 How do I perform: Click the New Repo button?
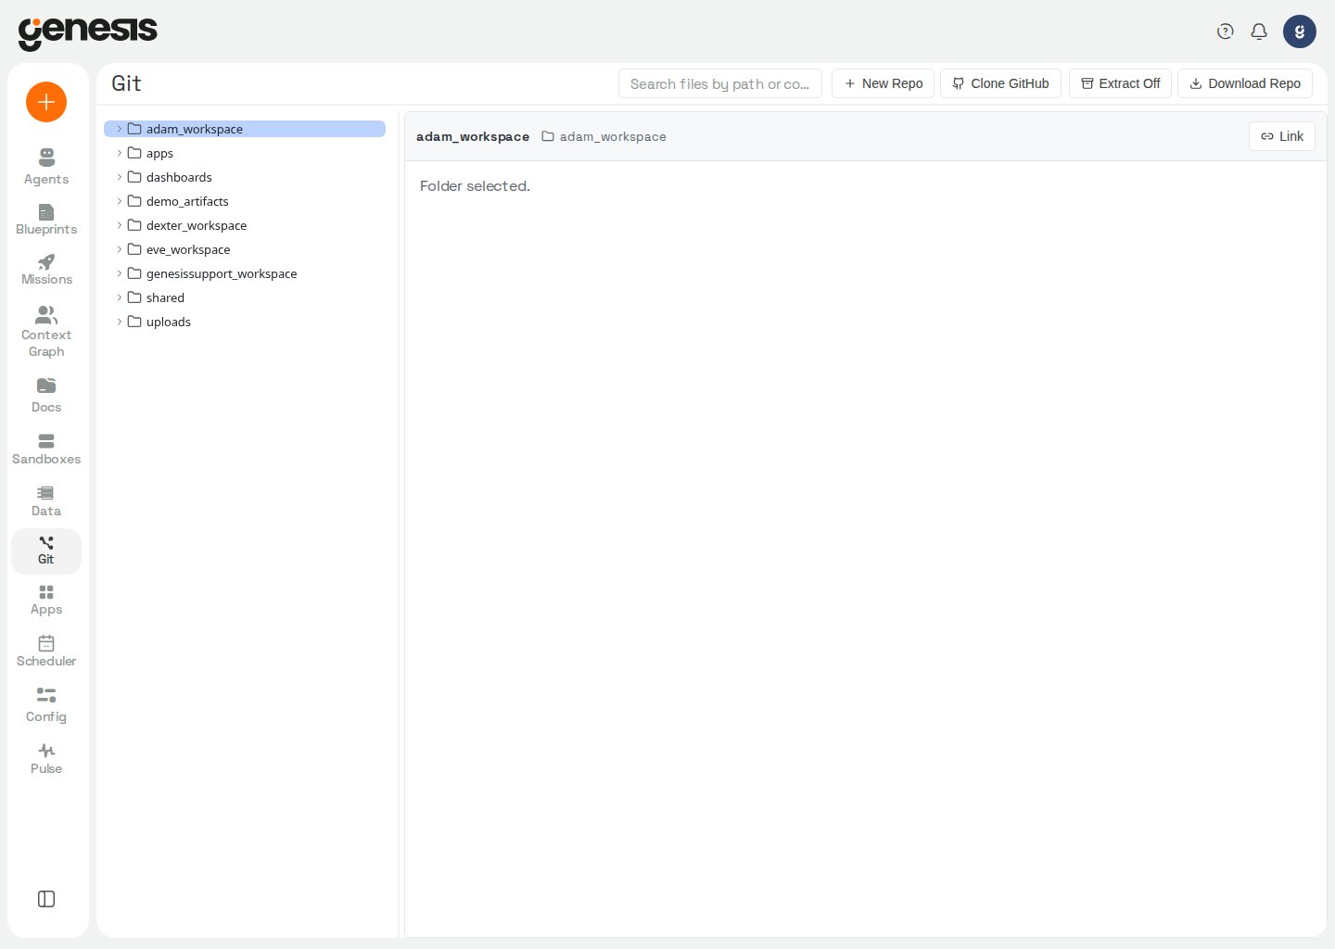[x=883, y=83]
